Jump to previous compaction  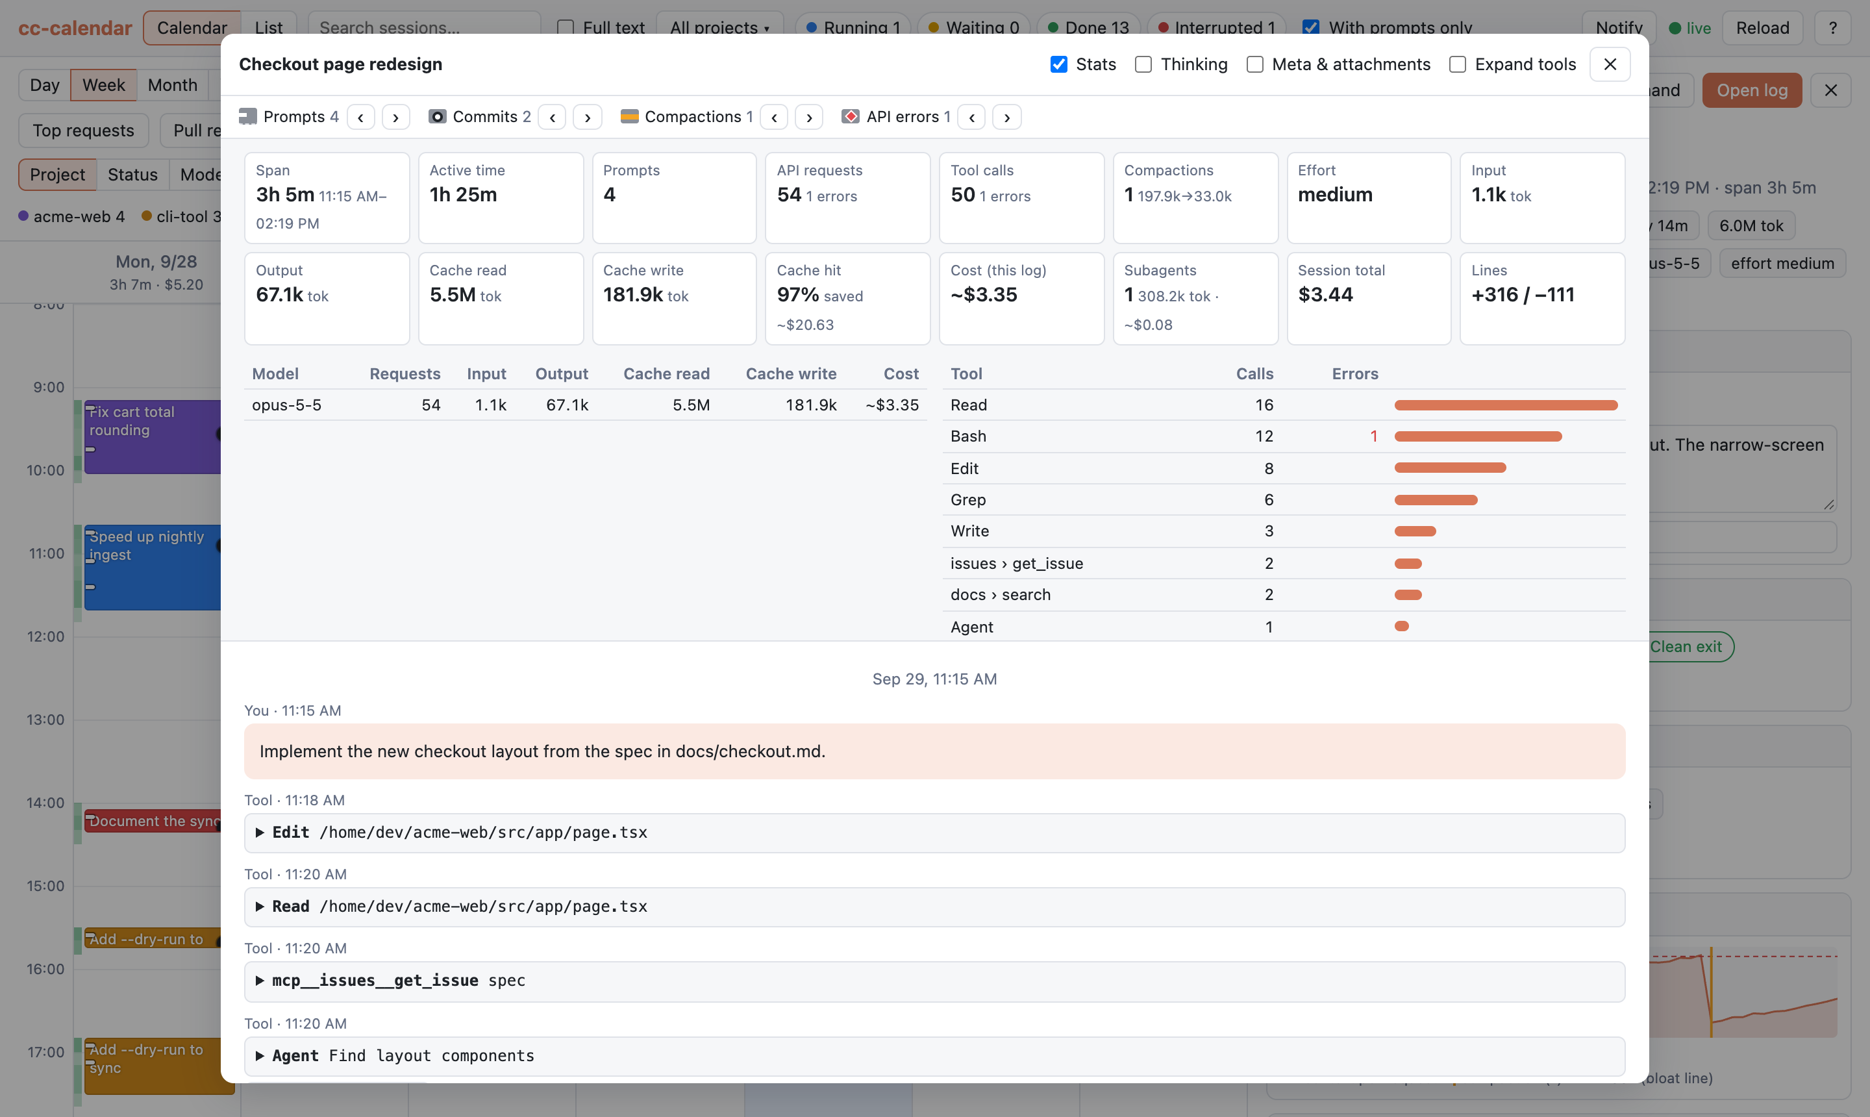pyautogui.click(x=775, y=117)
